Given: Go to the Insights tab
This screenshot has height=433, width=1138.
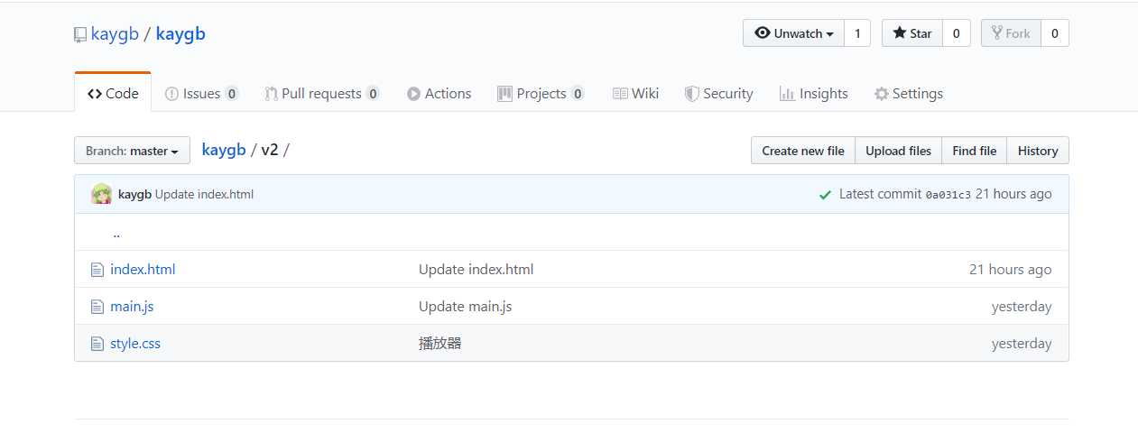Looking at the screenshot, I should [x=813, y=94].
